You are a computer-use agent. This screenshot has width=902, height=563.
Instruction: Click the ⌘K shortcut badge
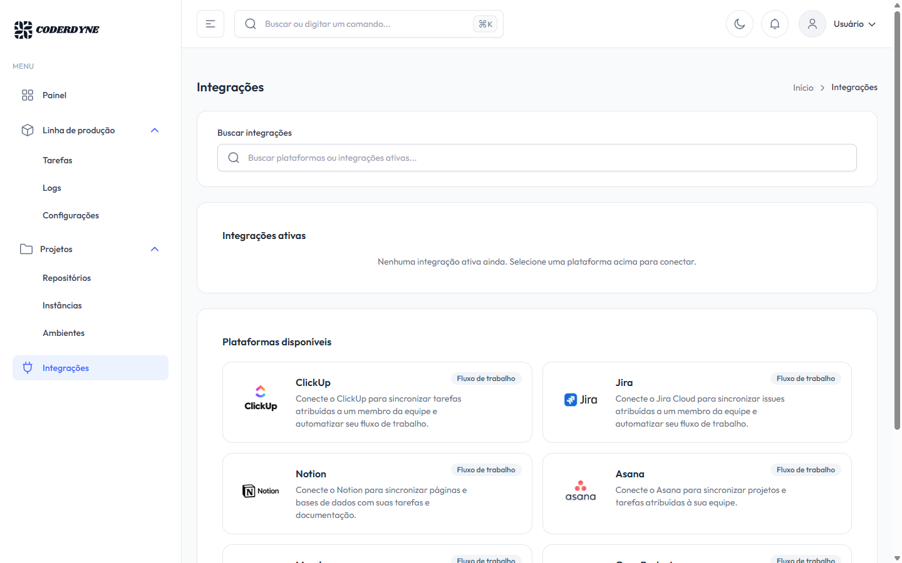point(485,24)
